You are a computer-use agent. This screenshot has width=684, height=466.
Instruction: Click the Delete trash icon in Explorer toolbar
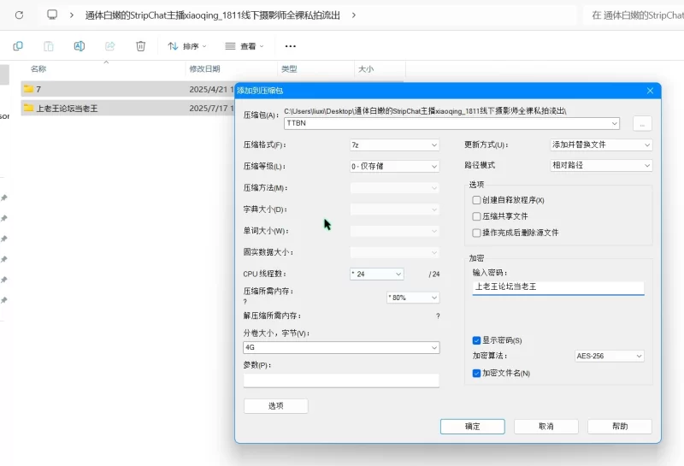click(x=140, y=46)
